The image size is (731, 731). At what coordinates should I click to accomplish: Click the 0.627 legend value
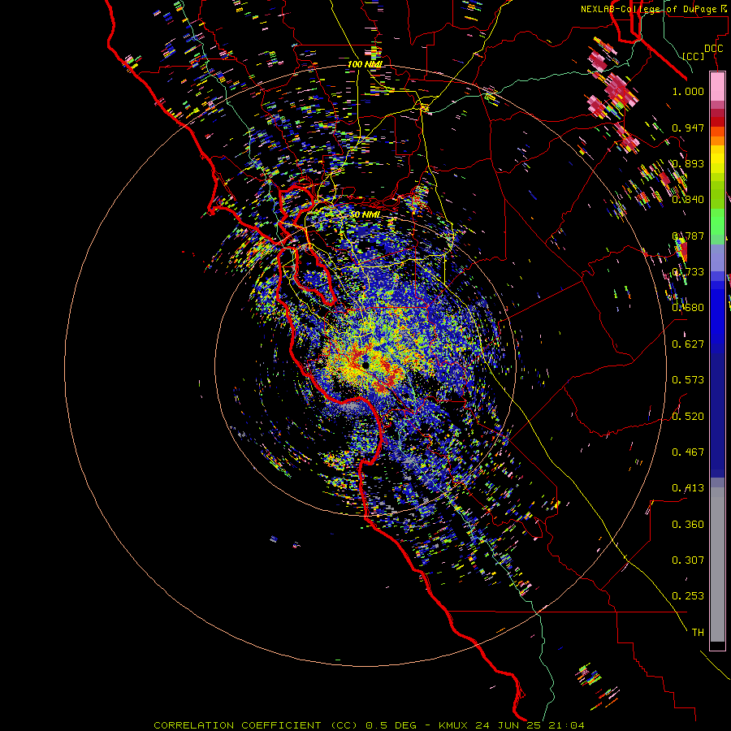688,344
